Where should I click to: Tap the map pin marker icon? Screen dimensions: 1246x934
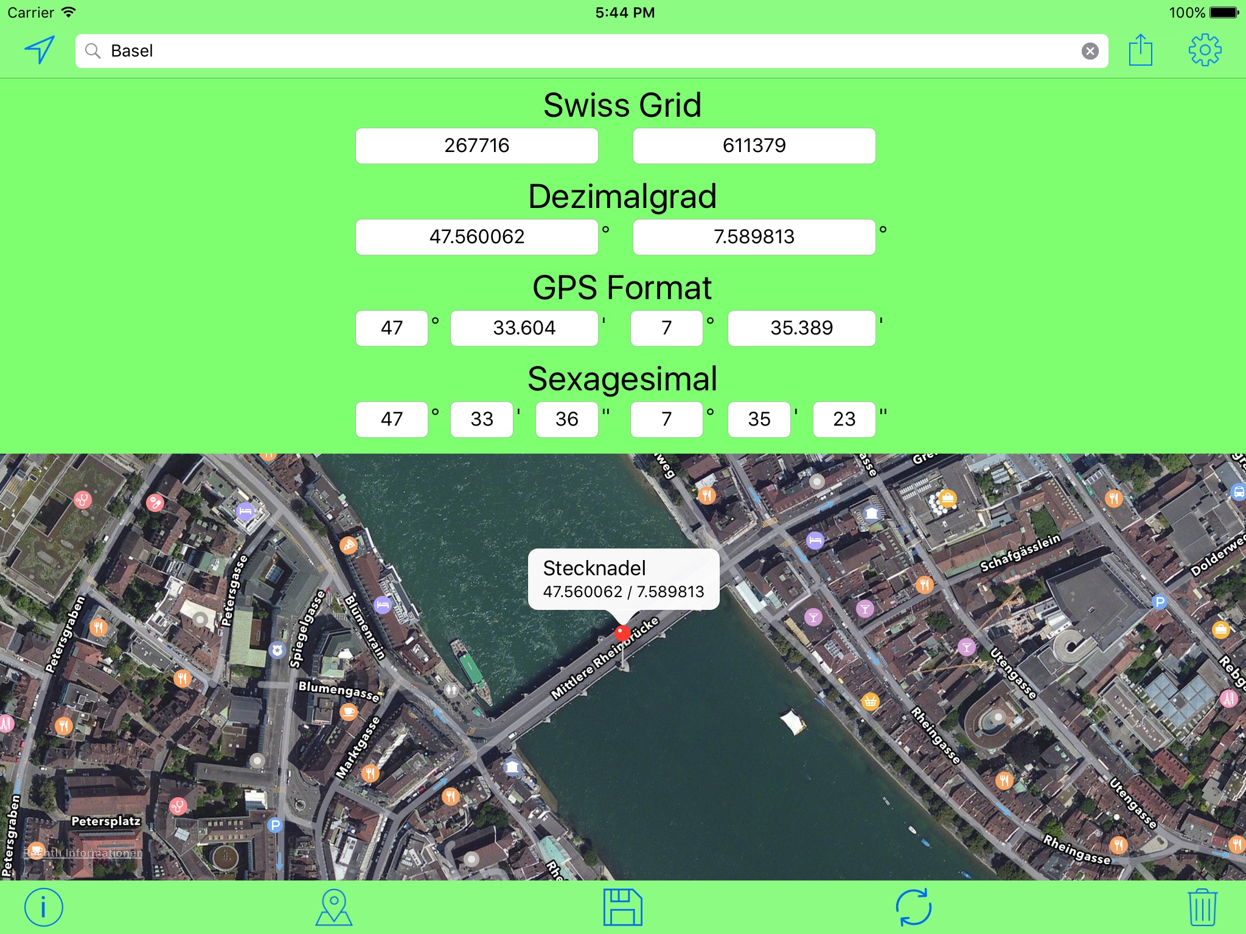(x=333, y=907)
